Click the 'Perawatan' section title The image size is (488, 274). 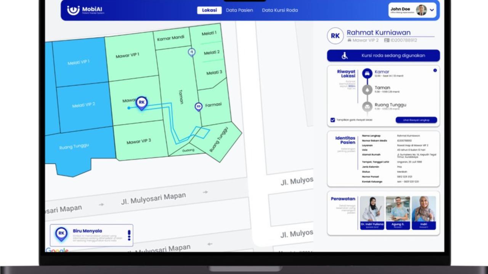coord(343,199)
